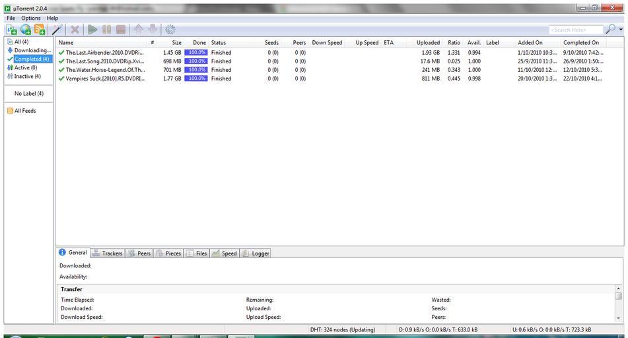Click the Add RSS Feed icon
This screenshot has height=338, width=628.
(x=40, y=30)
